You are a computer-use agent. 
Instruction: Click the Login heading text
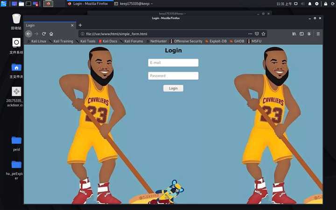tap(173, 50)
